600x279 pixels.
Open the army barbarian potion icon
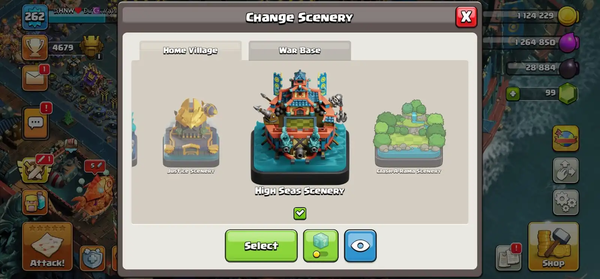35,202
